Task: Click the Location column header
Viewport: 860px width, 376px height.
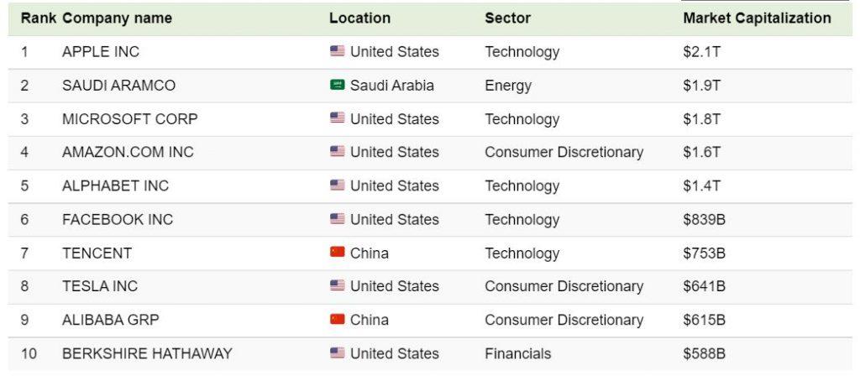Action: (x=359, y=18)
